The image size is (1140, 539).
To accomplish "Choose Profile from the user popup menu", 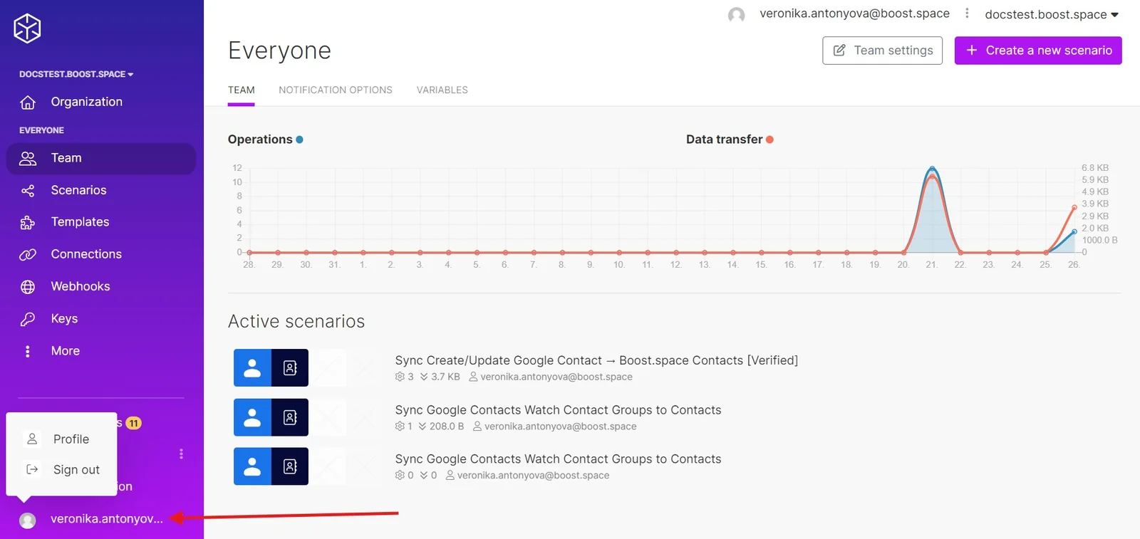I will point(62,439).
